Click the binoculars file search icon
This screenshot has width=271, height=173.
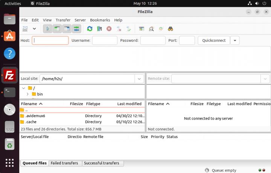pos(170,29)
